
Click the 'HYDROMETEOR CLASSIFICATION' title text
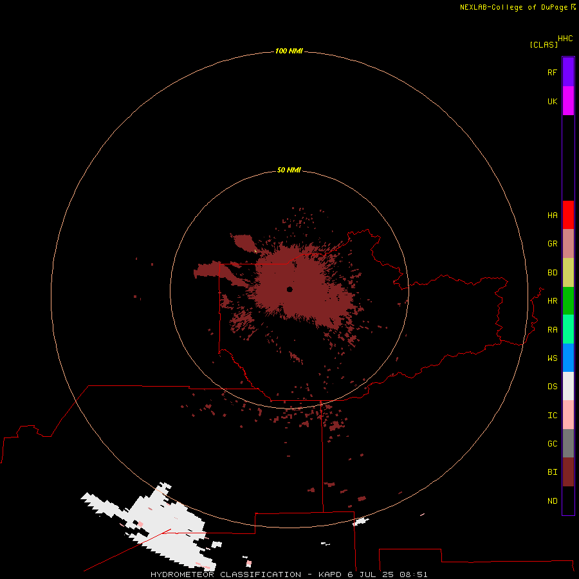(226, 574)
